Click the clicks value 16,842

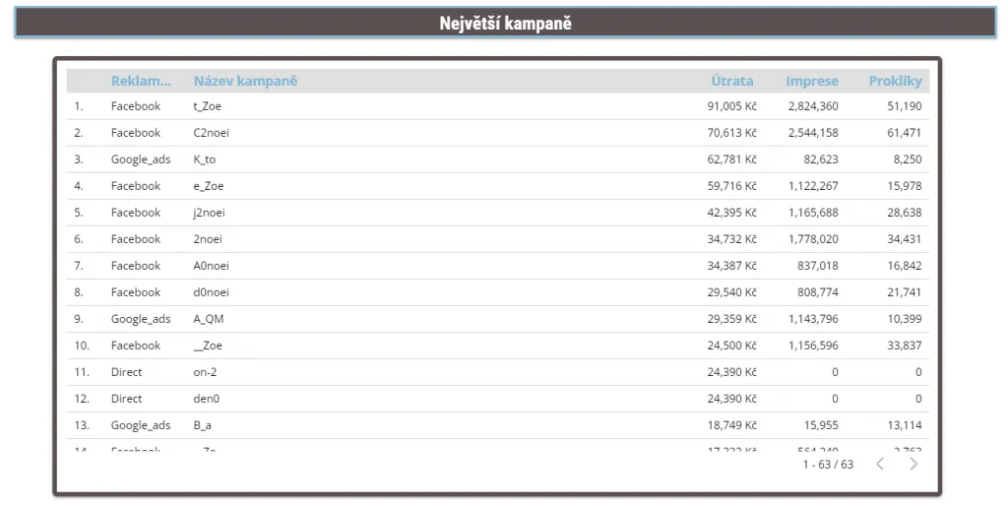click(x=905, y=266)
